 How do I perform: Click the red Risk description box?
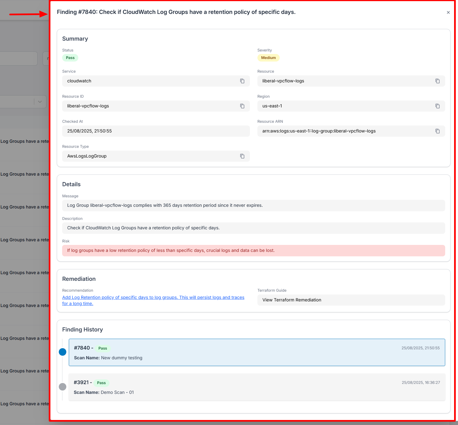pos(253,250)
